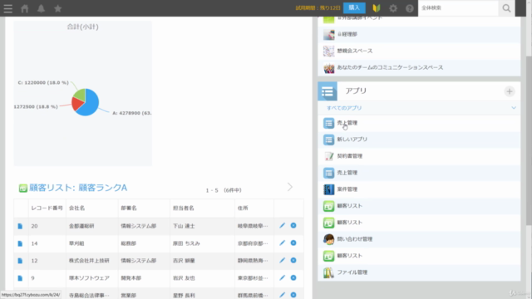This screenshot has width=532, height=299.
Task: Edit record 14 with the pencil icon
Action: (282, 243)
